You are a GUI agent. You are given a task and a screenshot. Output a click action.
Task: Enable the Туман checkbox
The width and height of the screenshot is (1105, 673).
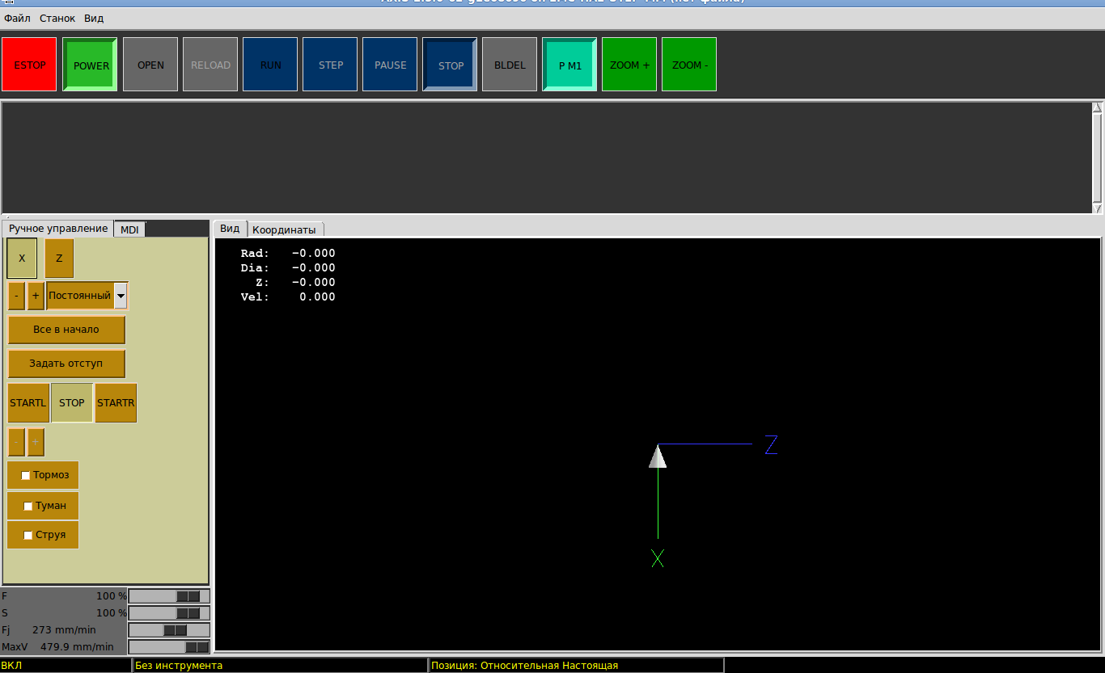click(28, 506)
